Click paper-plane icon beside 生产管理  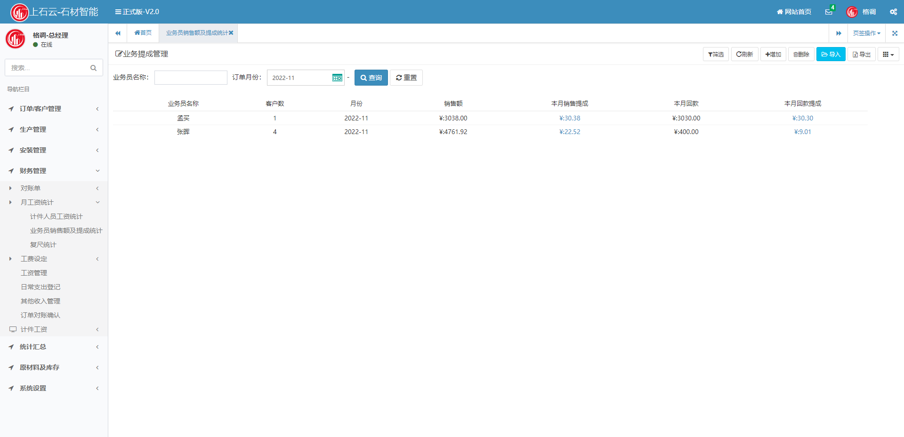(11, 129)
